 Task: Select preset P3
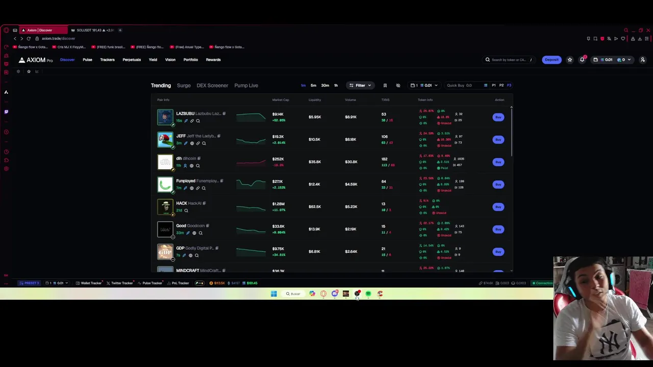[x=509, y=85]
